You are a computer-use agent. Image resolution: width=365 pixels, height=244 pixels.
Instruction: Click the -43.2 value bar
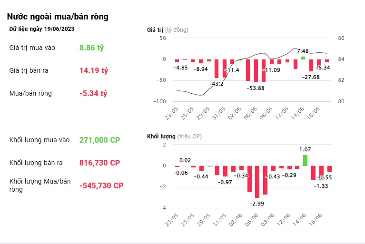coord(217,68)
